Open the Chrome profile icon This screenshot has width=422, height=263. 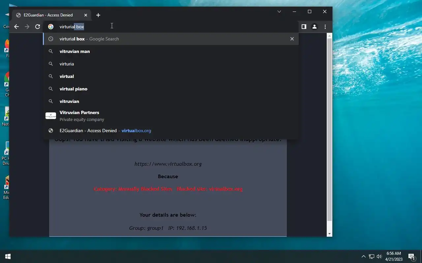[x=315, y=27]
